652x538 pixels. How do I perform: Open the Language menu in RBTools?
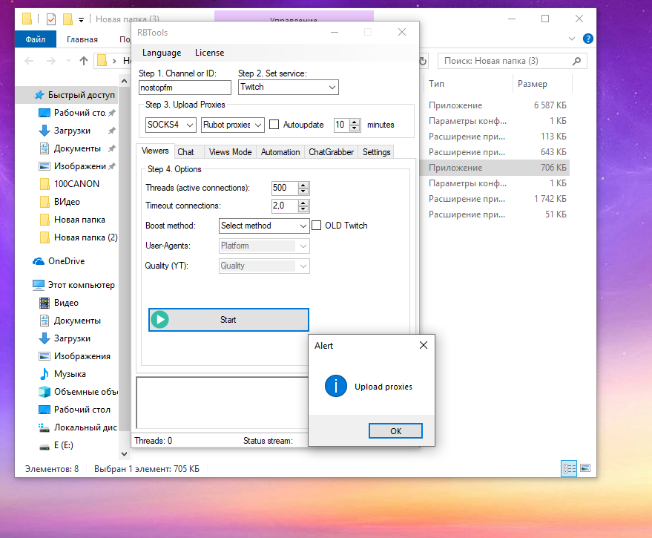(161, 53)
